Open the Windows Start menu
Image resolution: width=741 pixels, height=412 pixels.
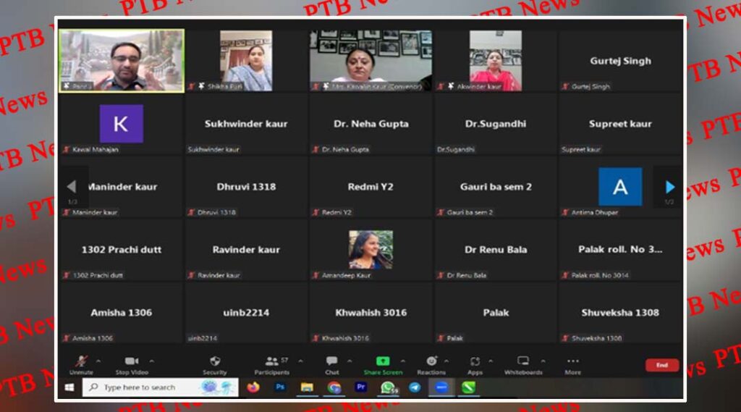click(69, 387)
